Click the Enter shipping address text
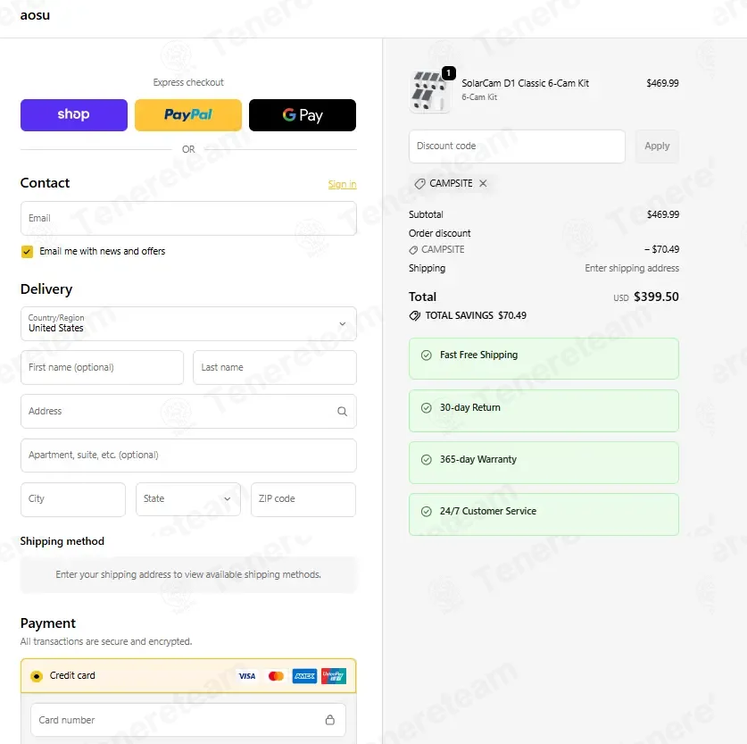Screen dimensions: 747x744 coord(632,268)
